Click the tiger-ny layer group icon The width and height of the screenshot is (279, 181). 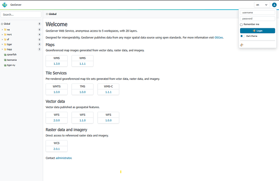coord(5,65)
